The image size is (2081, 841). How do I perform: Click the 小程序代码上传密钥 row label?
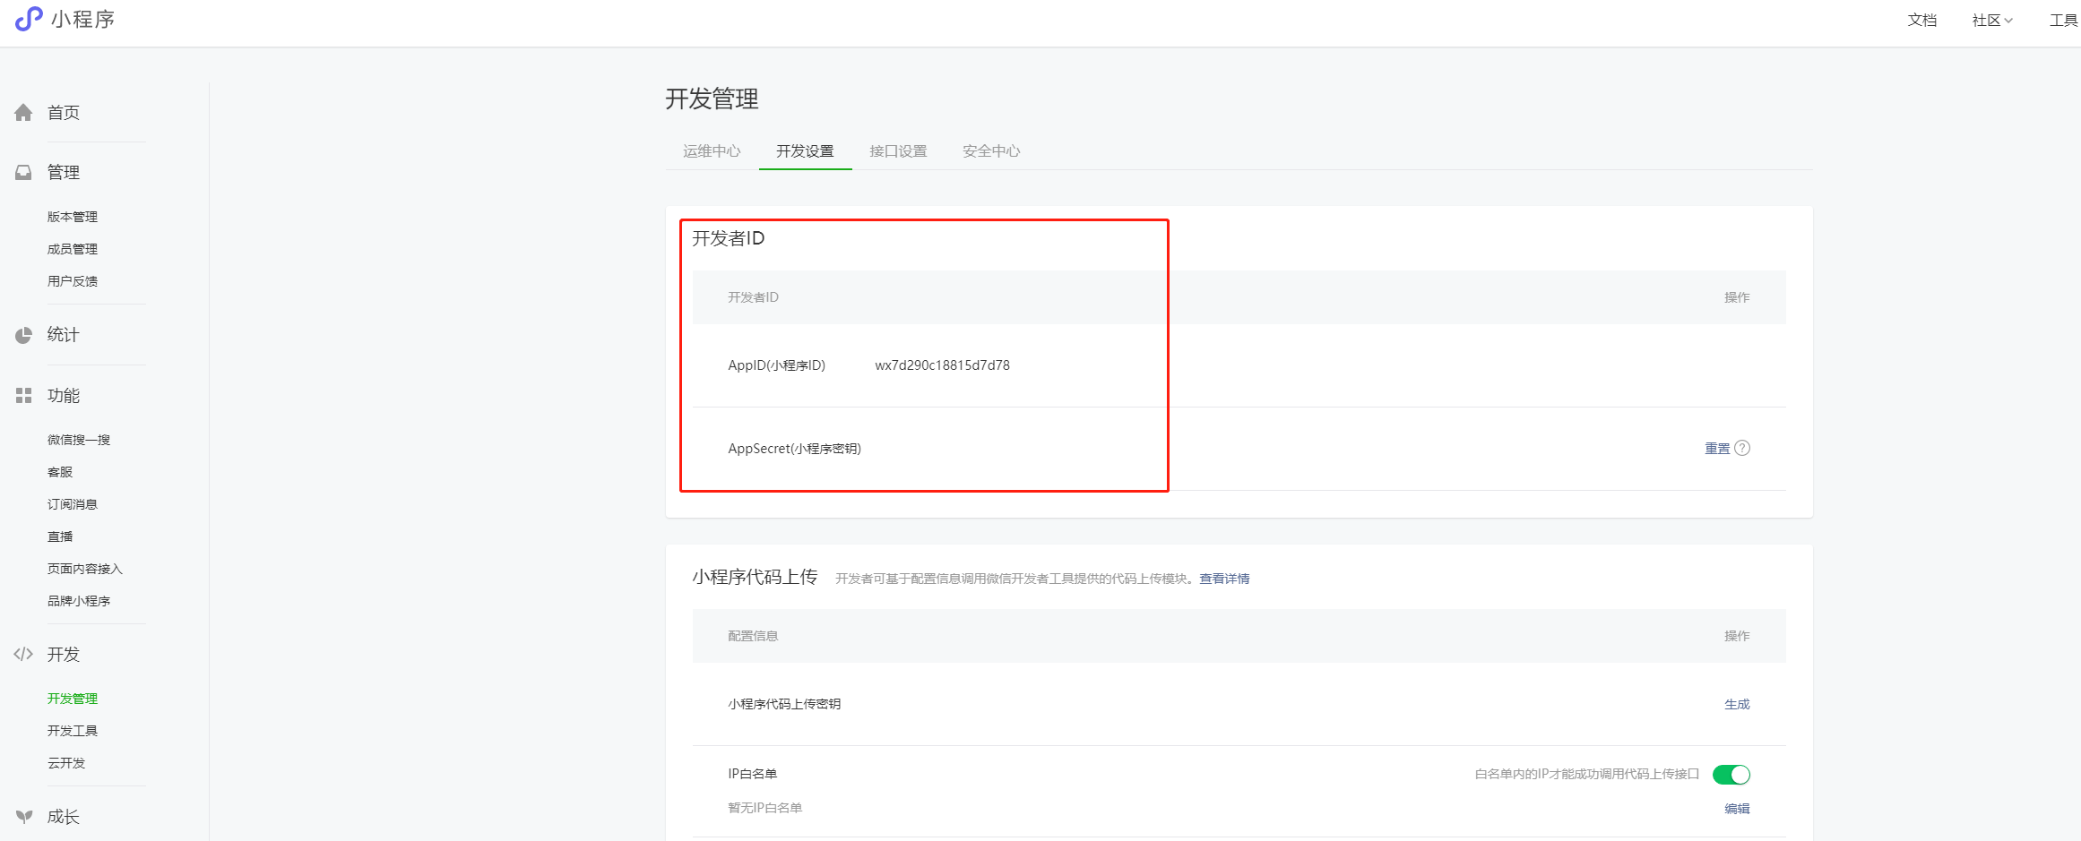click(x=784, y=704)
